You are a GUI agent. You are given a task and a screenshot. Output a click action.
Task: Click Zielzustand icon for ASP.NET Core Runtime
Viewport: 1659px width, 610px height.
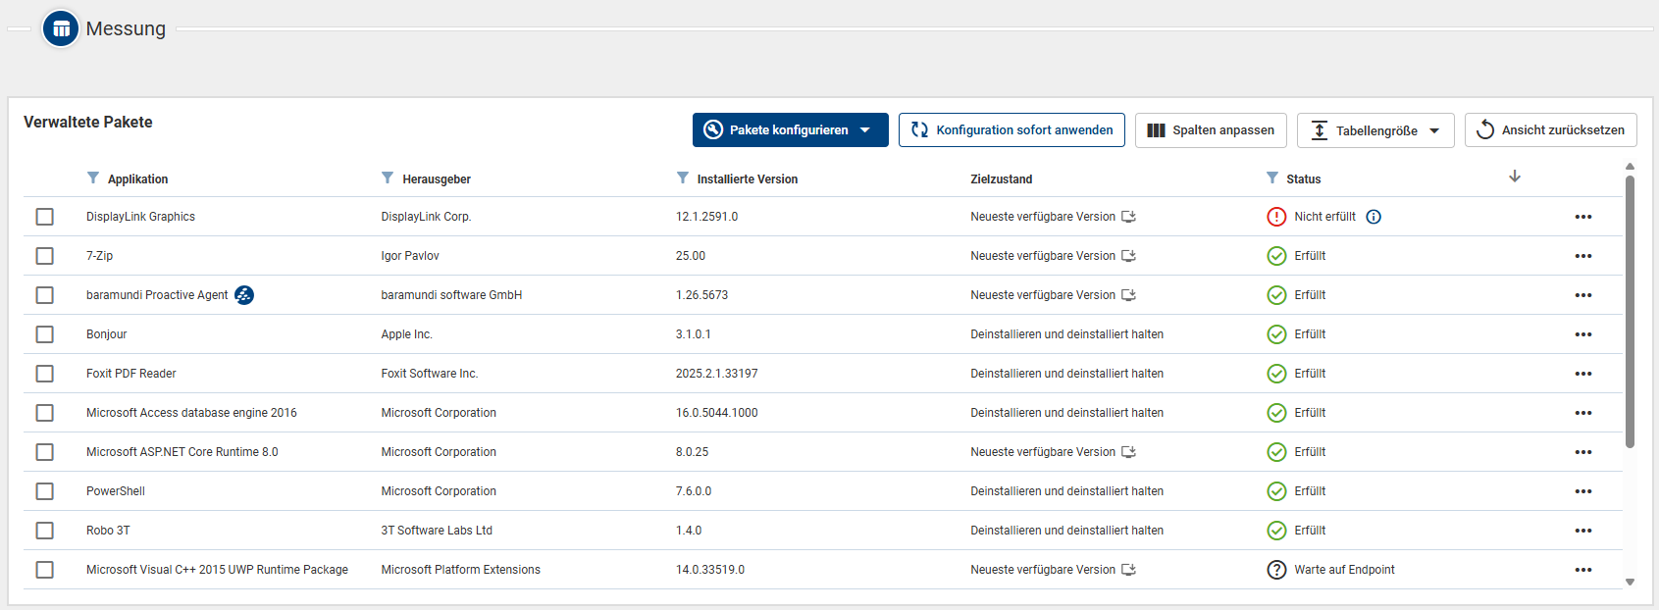(x=1129, y=452)
